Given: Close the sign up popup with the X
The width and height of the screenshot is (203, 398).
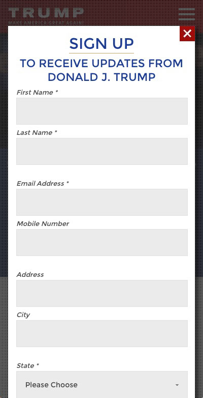Looking at the screenshot, I should (x=187, y=34).
